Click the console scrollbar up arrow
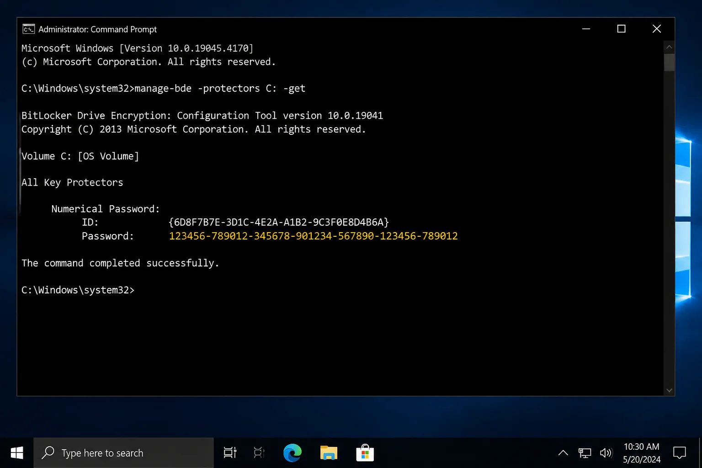 [669, 47]
